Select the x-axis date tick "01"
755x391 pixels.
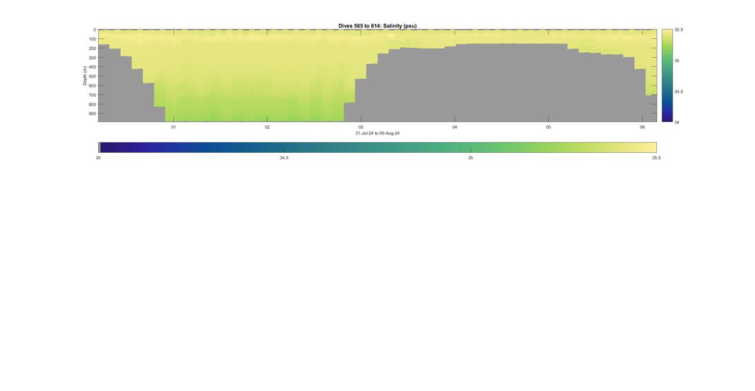point(174,127)
